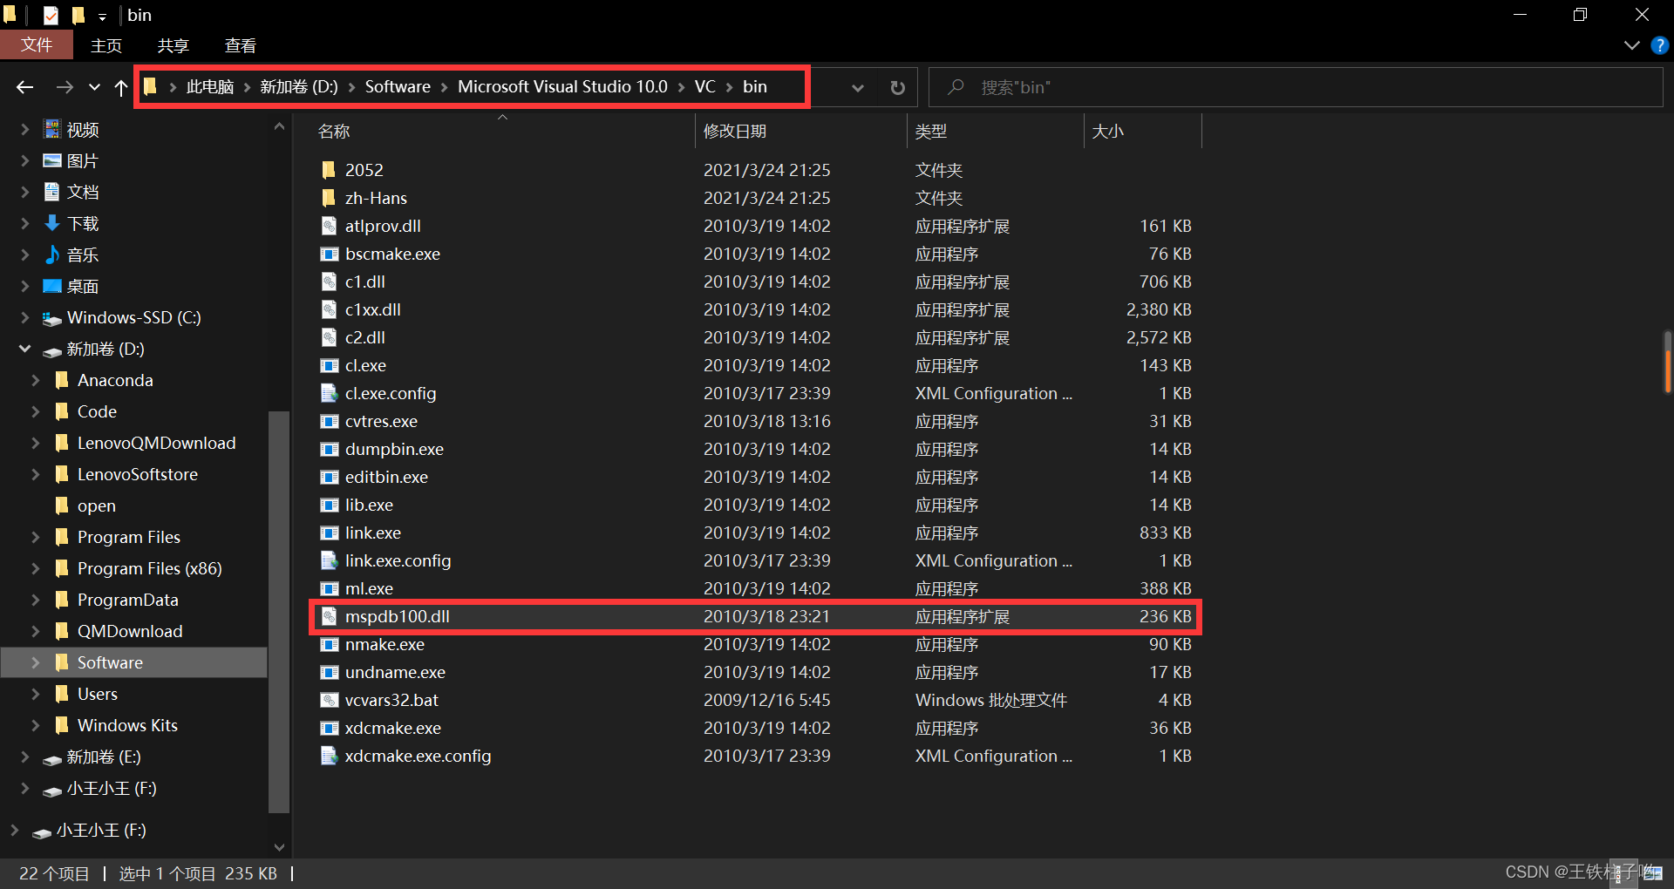Viewport: 1674px width, 889px height.
Task: Click the VC breadcrumb segment
Action: click(704, 86)
